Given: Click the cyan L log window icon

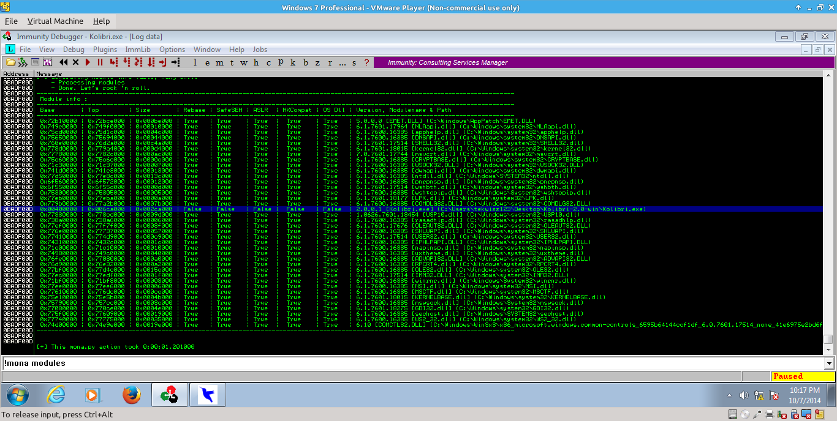Looking at the screenshot, I should 10,49.
